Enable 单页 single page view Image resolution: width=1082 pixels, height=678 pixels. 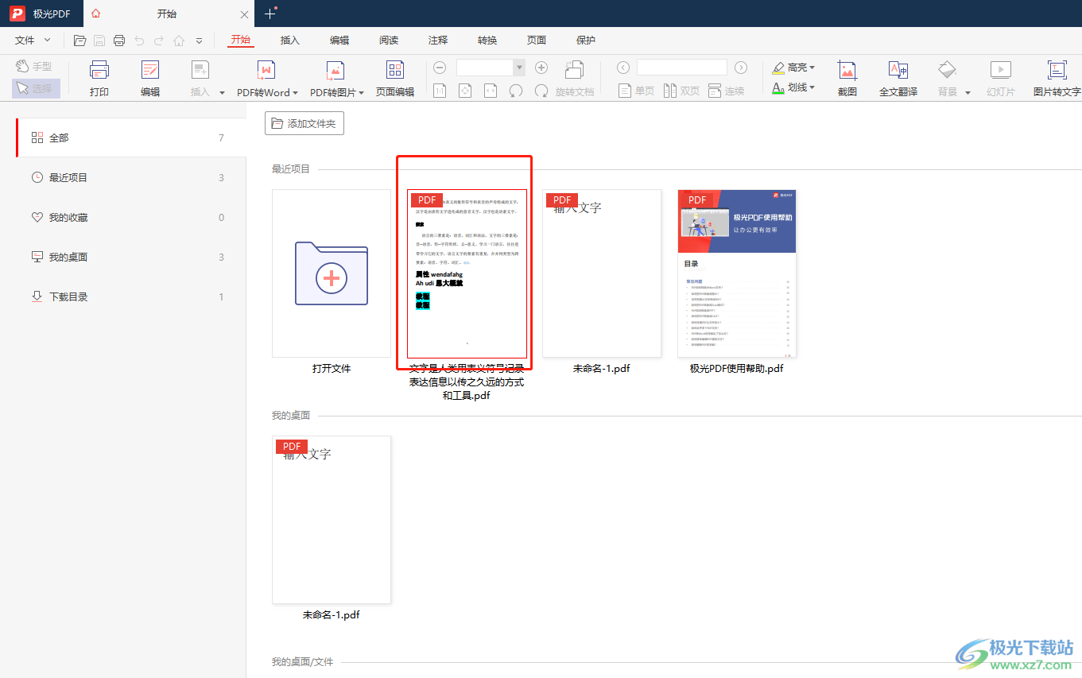click(636, 91)
